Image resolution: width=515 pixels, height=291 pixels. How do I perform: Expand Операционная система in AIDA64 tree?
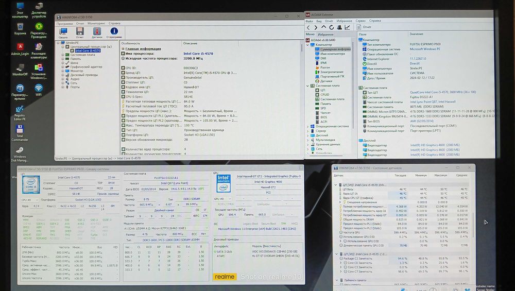[308, 126]
